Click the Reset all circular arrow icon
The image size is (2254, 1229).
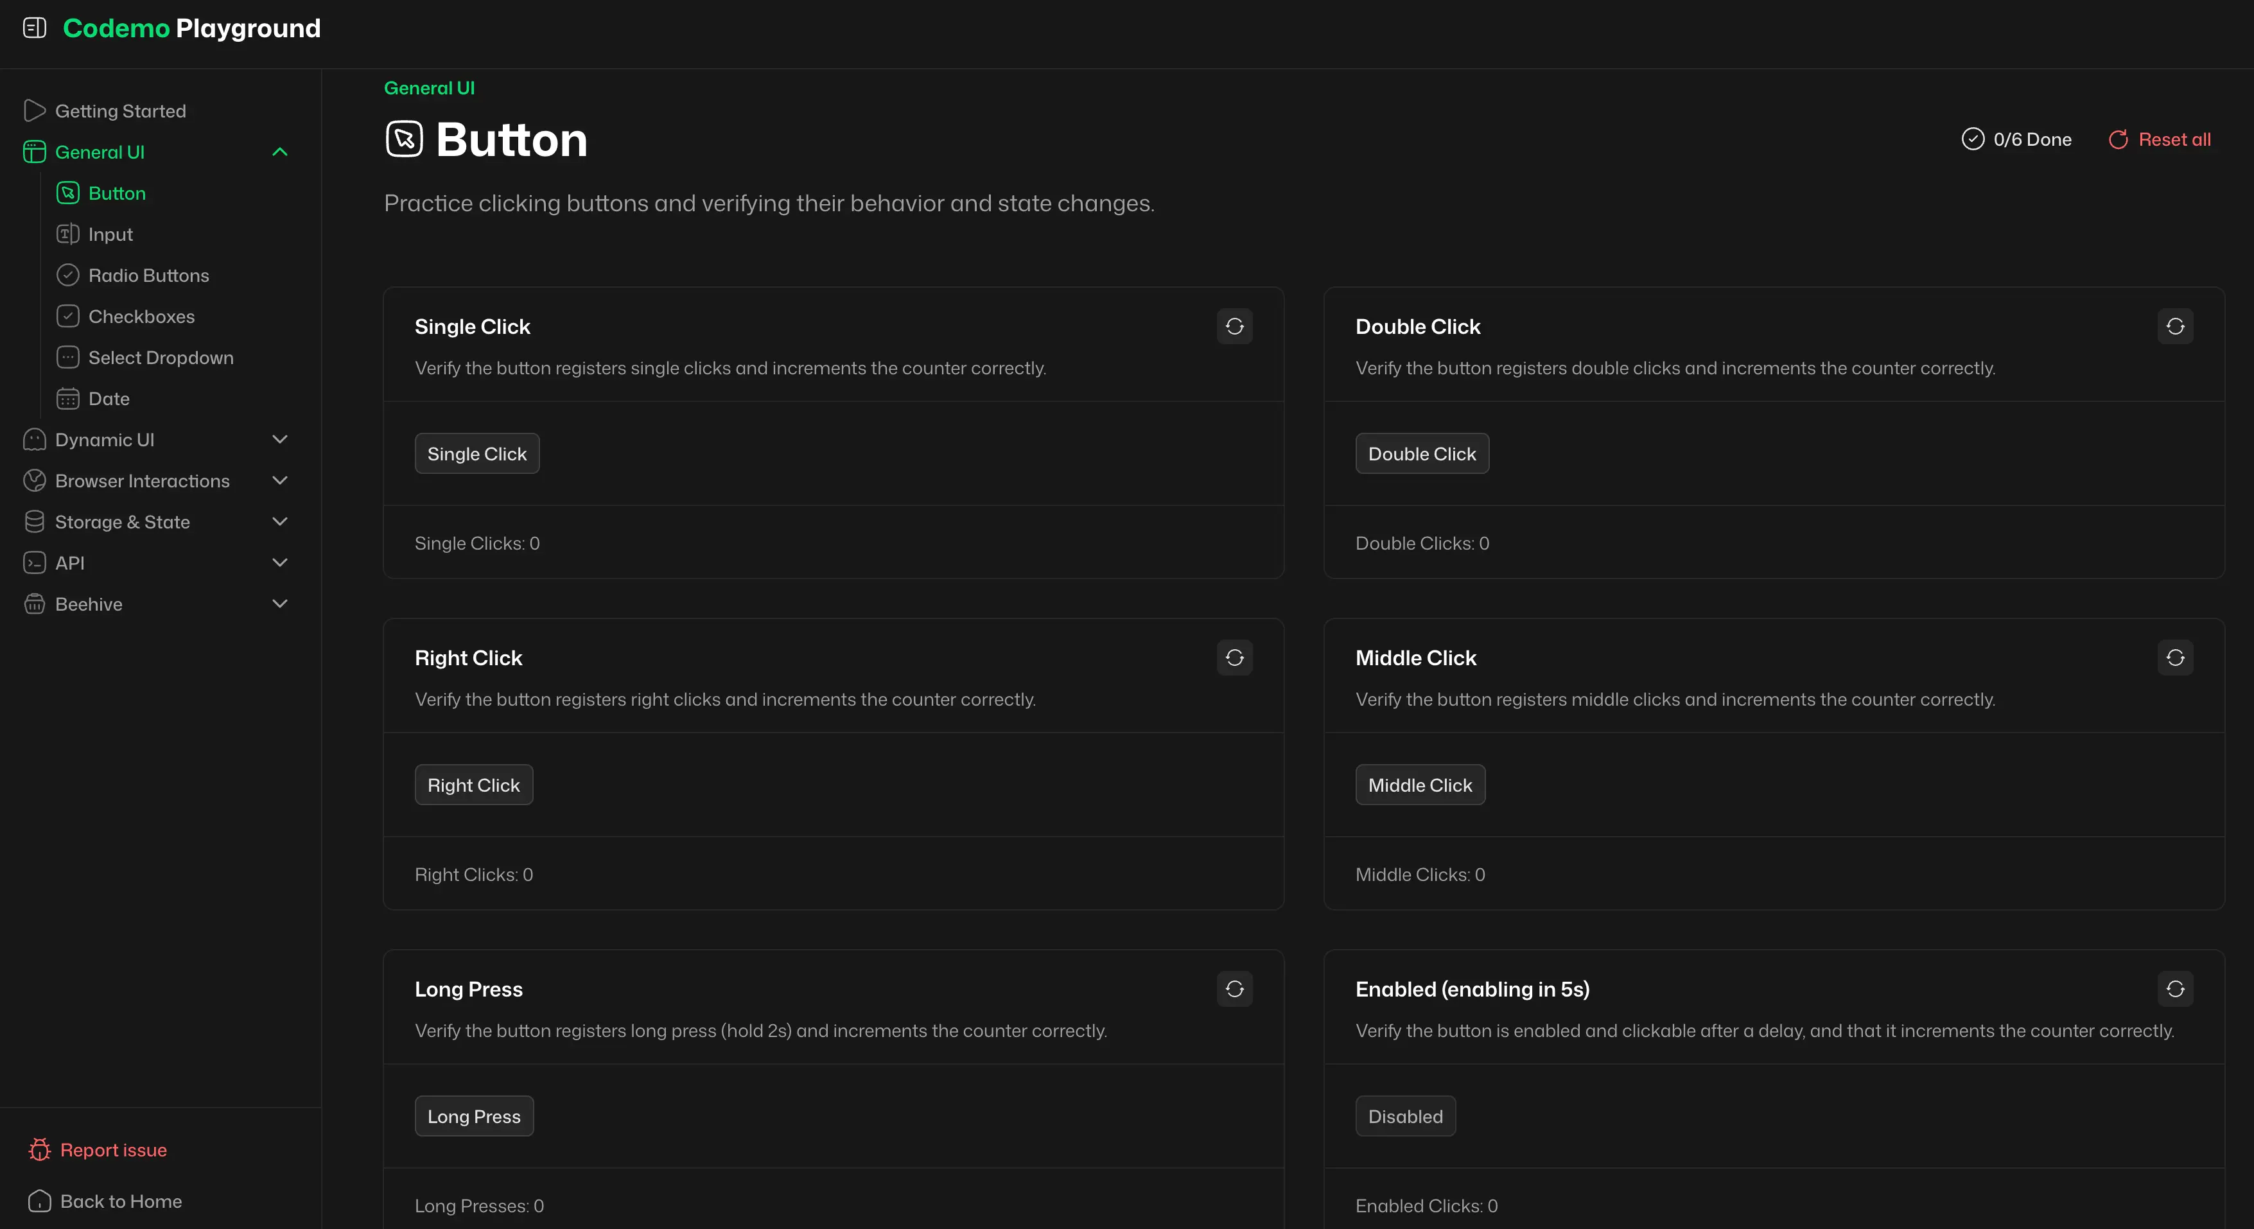coord(2119,140)
